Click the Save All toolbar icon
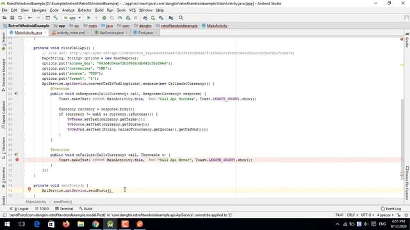Screen dimensions: 410x230 click(x=12, y=18)
